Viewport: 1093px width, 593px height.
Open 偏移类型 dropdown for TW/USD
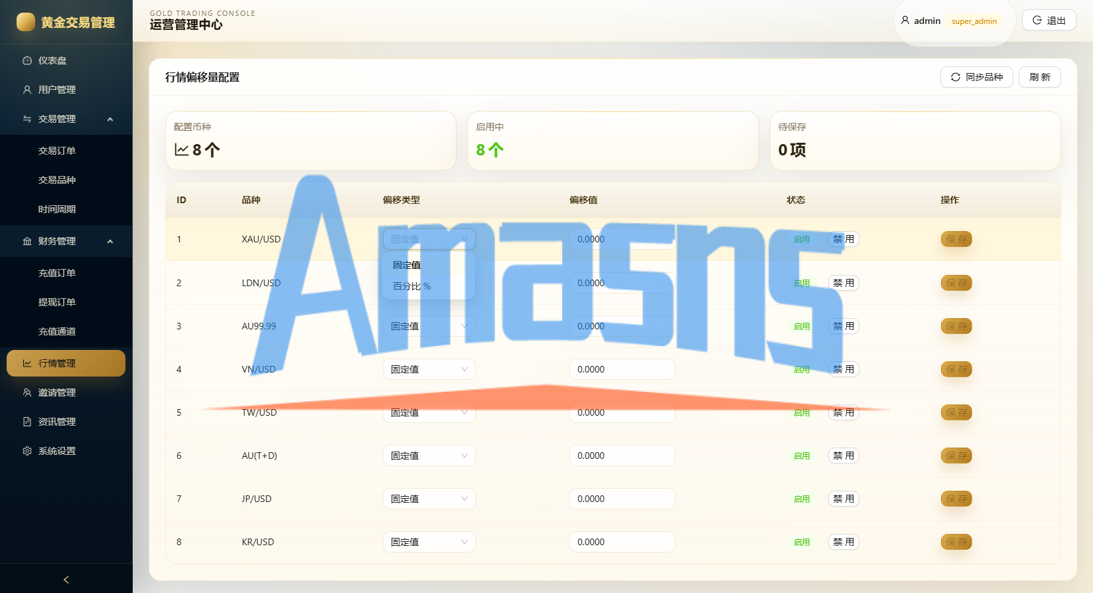pyautogui.click(x=429, y=412)
